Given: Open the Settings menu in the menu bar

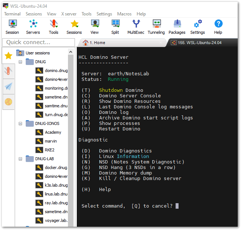Looking at the screenshot, I should 104,14.
